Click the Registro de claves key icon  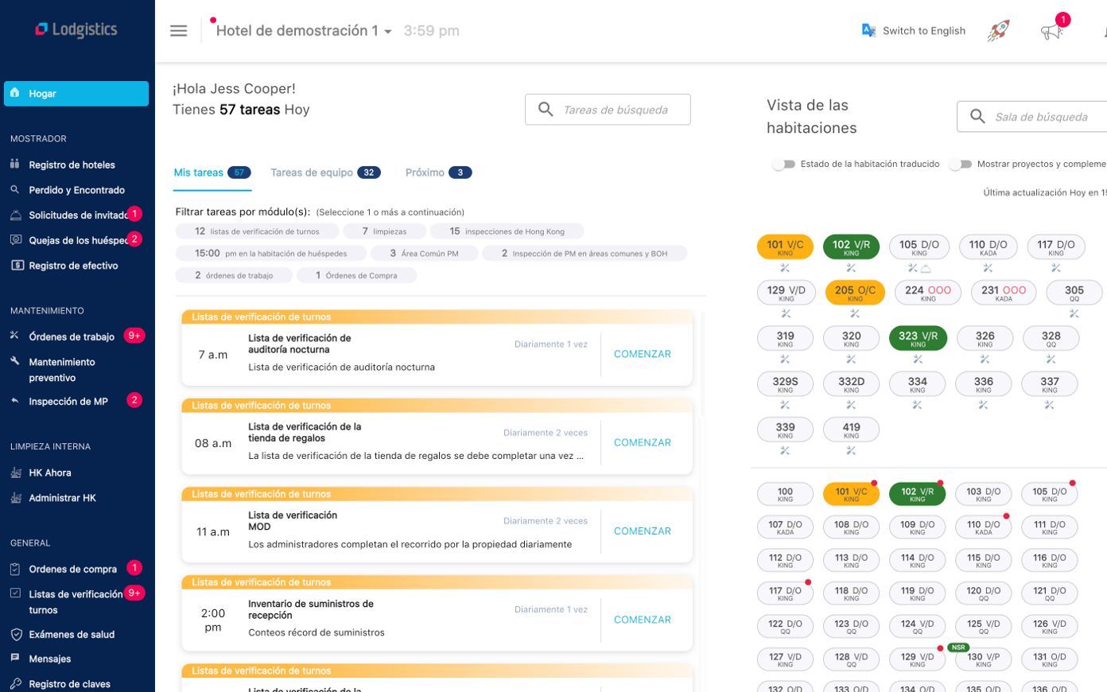click(15, 684)
